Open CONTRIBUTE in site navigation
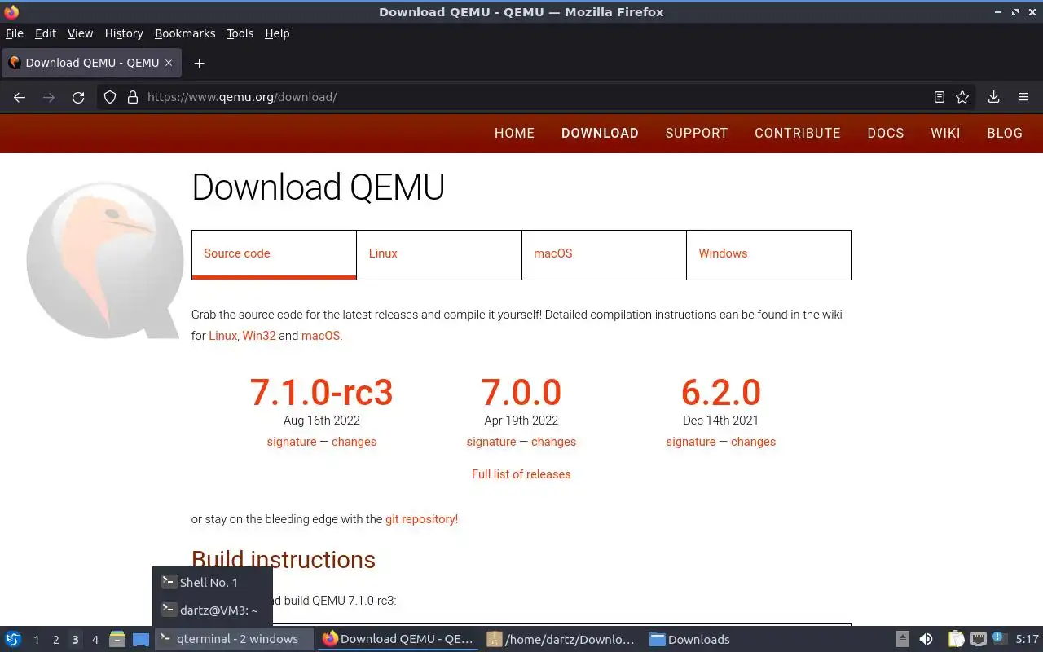This screenshot has height=652, width=1043. tap(798, 133)
